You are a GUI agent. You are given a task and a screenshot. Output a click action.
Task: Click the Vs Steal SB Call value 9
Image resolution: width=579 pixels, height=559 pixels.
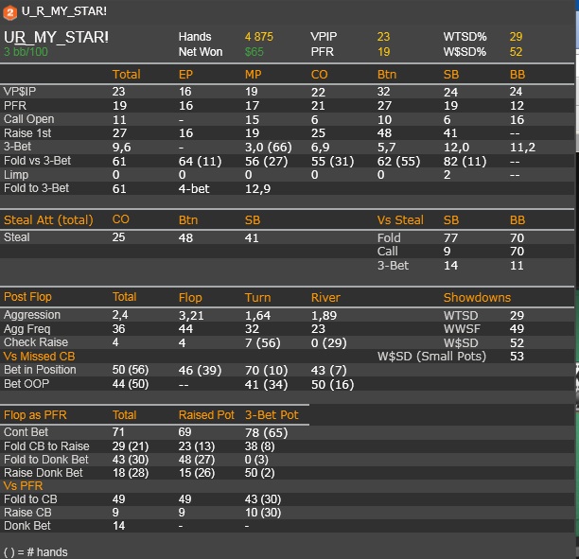[447, 251]
